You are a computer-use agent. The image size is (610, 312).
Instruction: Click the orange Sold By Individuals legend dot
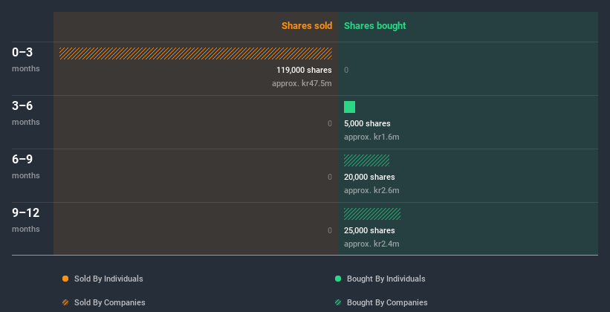65,279
